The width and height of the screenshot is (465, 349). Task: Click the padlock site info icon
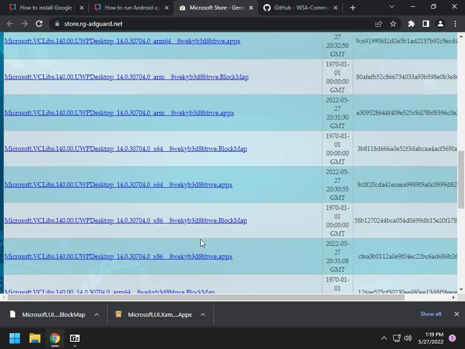pyautogui.click(x=57, y=24)
